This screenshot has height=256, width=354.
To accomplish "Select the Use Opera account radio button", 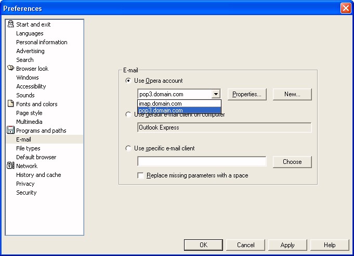I will tap(128, 81).
